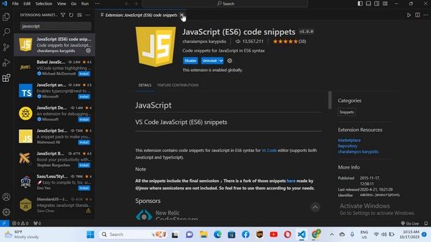Close the JavaScript (ES6) code snippets tab
431x242 pixels.
182,15
